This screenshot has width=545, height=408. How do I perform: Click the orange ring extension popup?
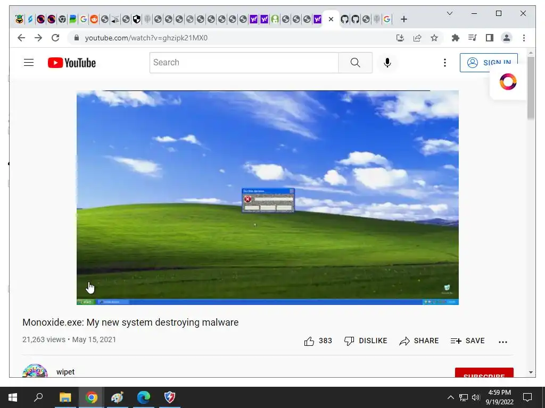(508, 82)
